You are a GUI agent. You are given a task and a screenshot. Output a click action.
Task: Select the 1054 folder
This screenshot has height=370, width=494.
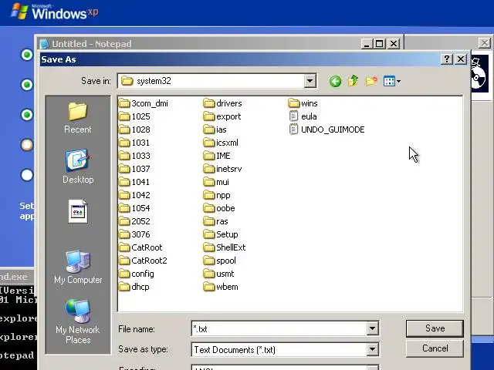(134, 208)
